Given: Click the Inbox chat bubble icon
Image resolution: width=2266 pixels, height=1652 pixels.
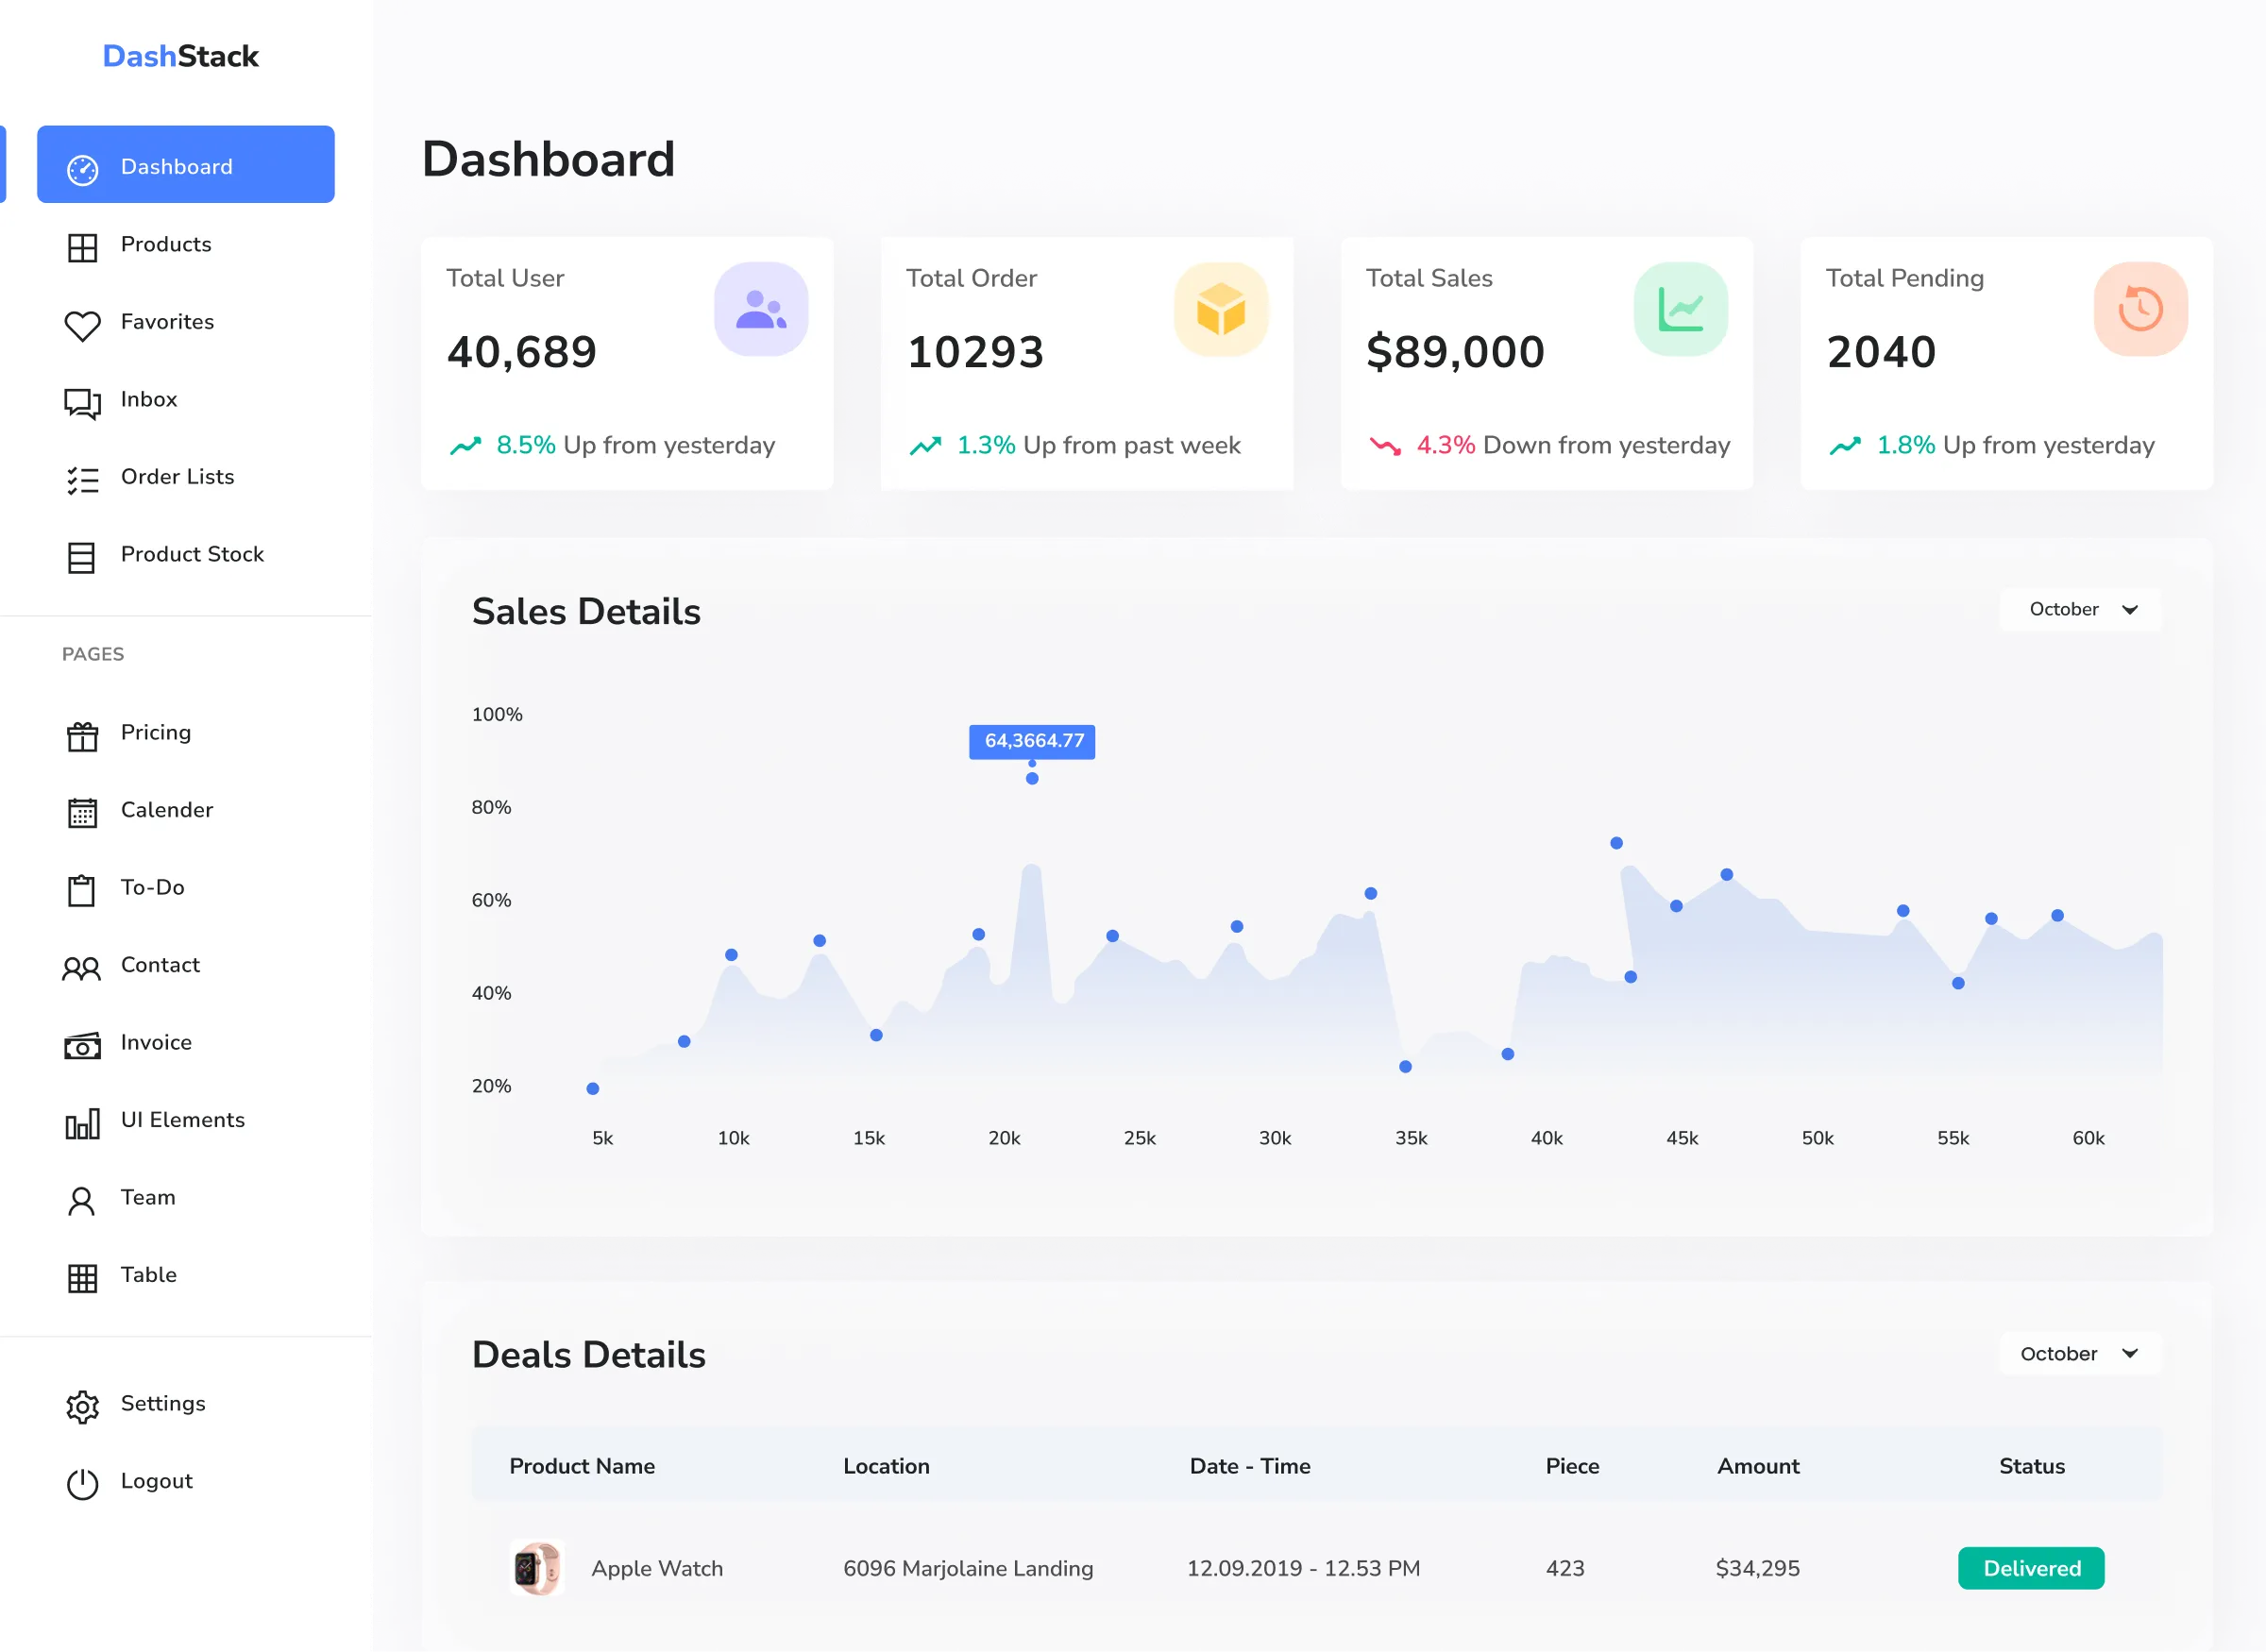Looking at the screenshot, I should [82, 402].
